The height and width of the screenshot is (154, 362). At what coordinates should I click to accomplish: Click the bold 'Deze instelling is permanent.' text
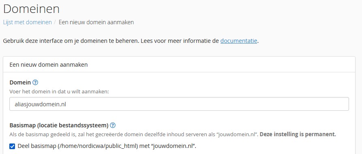click(298, 135)
